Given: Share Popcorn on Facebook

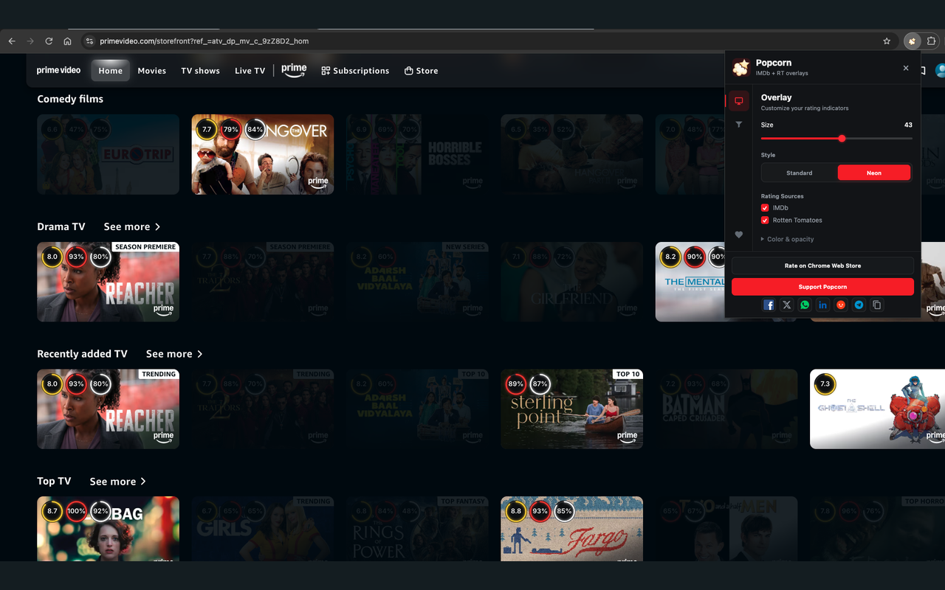Looking at the screenshot, I should tap(769, 305).
